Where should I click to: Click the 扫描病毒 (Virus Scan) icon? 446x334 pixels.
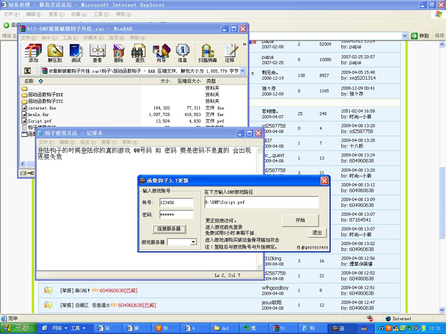coord(208,53)
